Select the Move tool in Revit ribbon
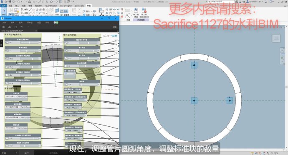The height and width of the screenshot is (155, 288). point(101,15)
